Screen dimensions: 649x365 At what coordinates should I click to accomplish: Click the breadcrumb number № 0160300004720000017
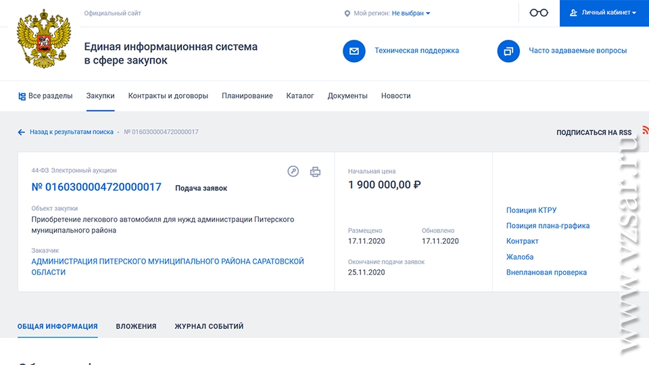(x=161, y=132)
